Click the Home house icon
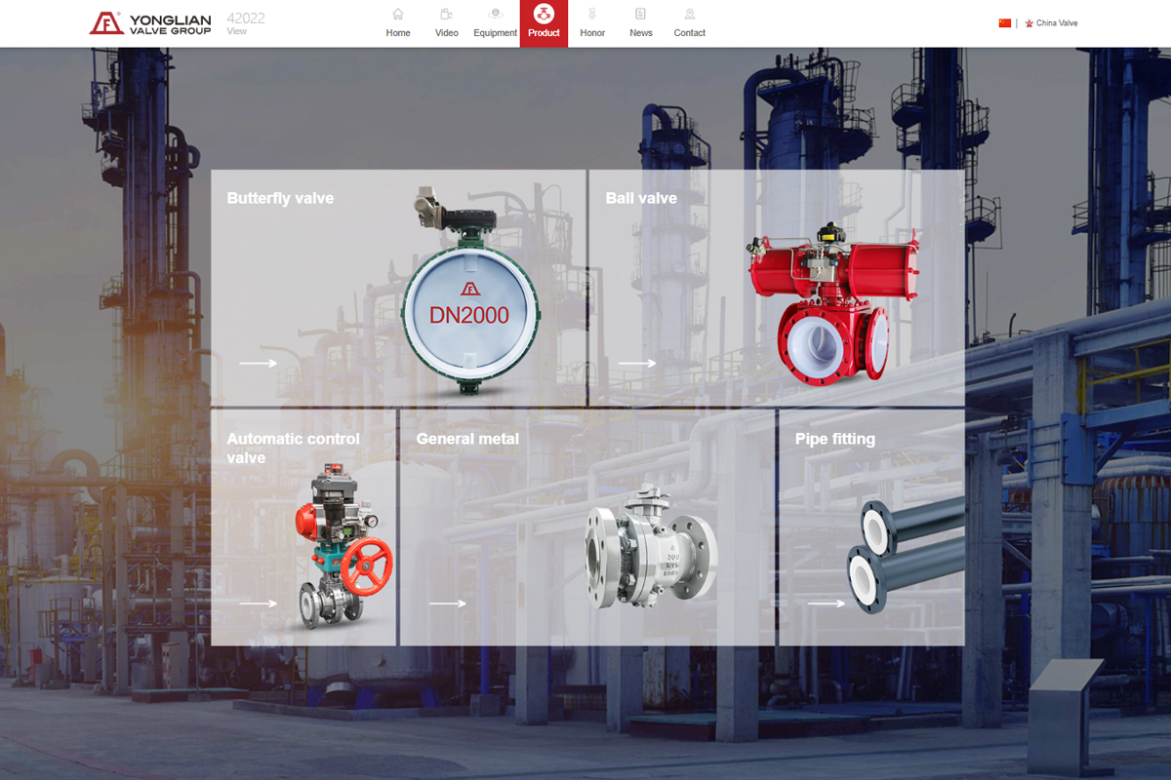The height and width of the screenshot is (780, 1171). tap(397, 15)
